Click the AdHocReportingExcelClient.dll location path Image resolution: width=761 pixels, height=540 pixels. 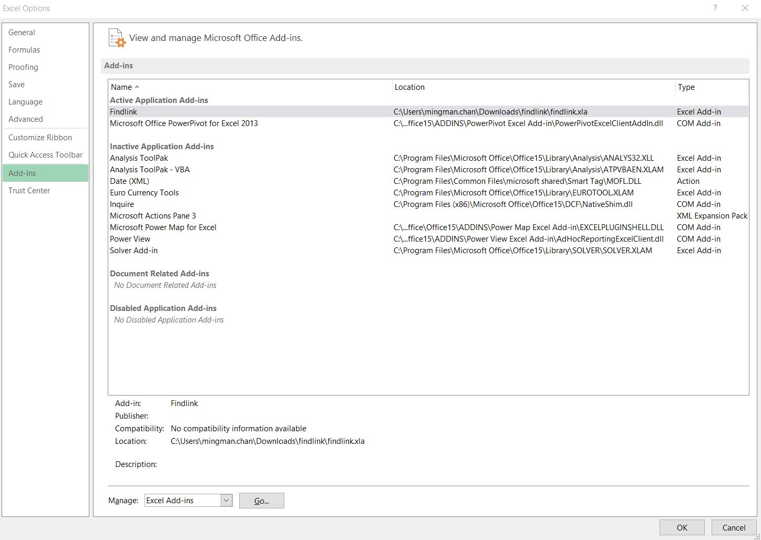(529, 239)
